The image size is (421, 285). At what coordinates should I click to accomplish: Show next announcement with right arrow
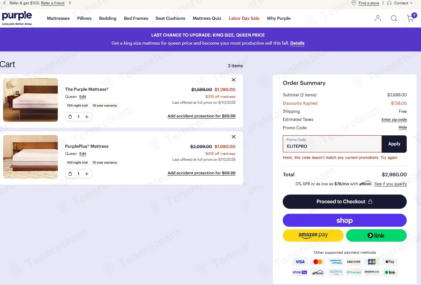tap(70, 3)
